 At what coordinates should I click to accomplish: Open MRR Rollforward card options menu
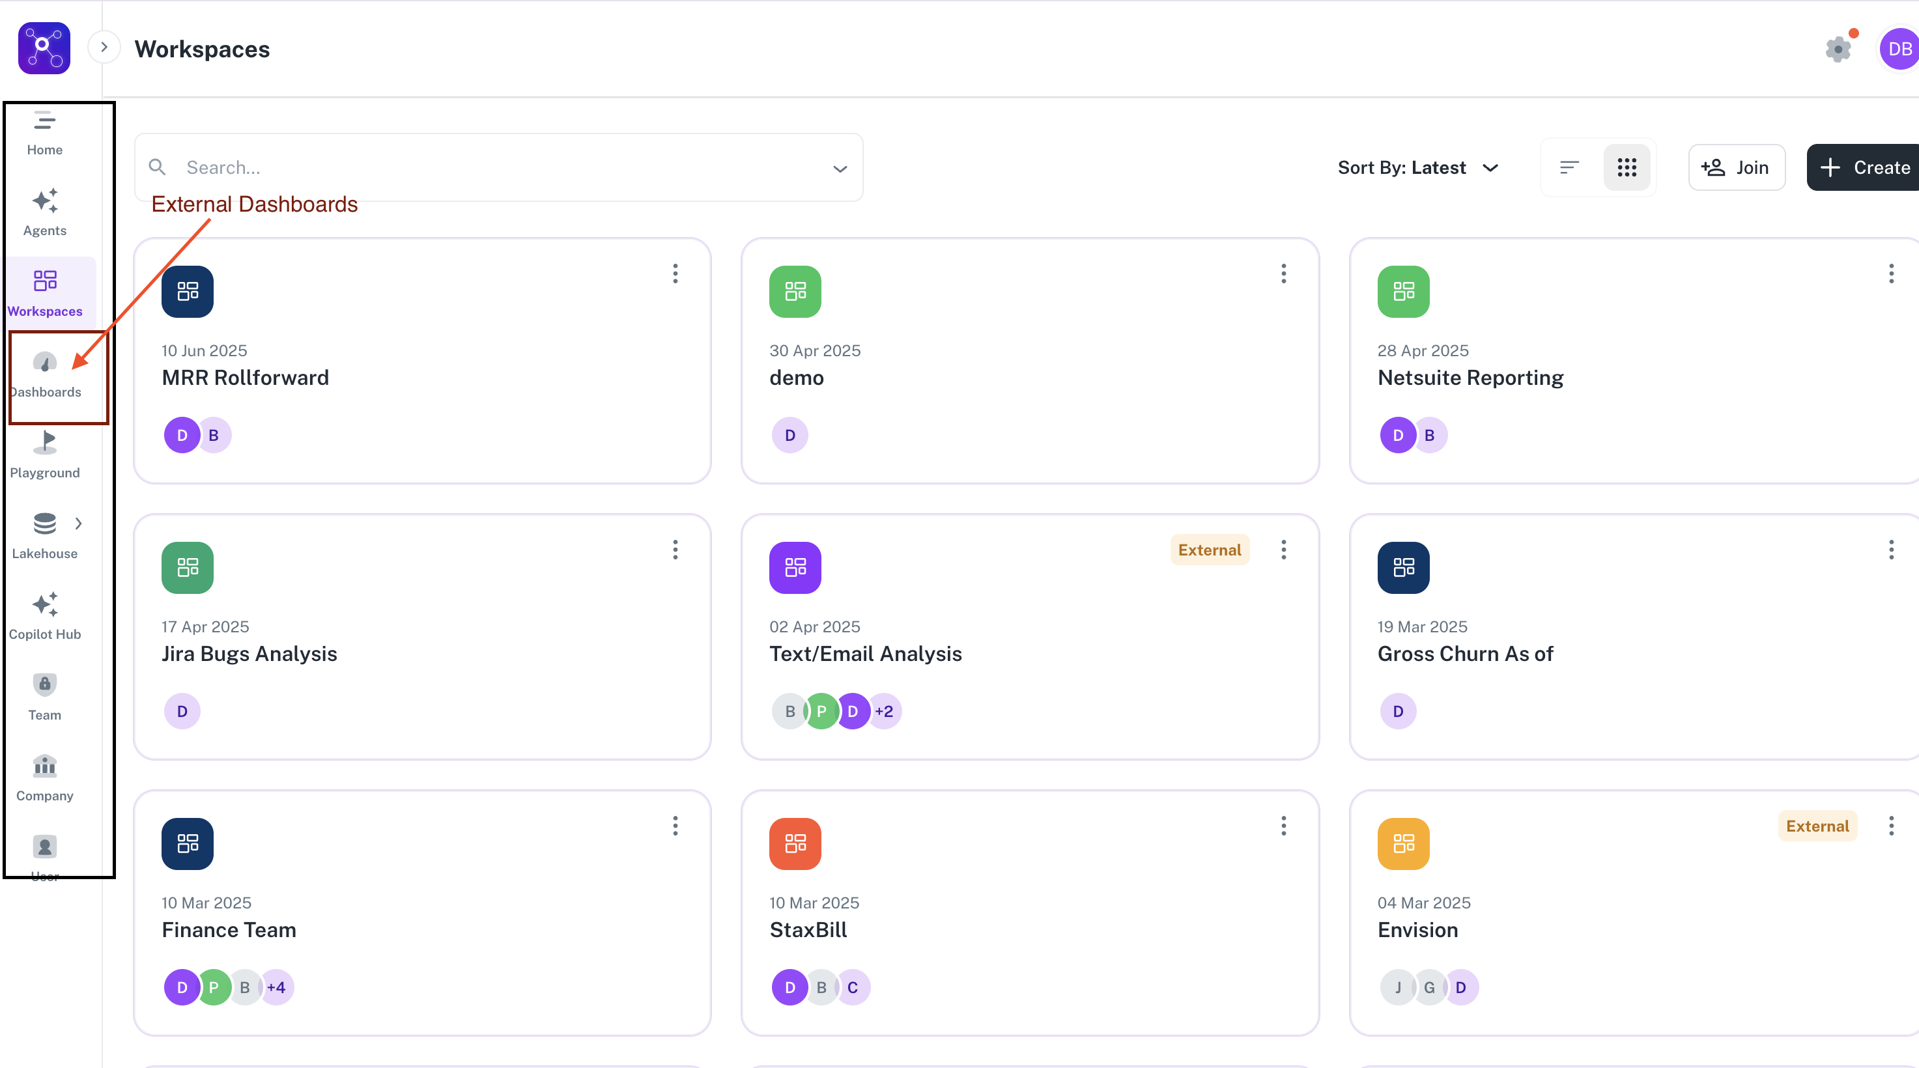pos(675,274)
